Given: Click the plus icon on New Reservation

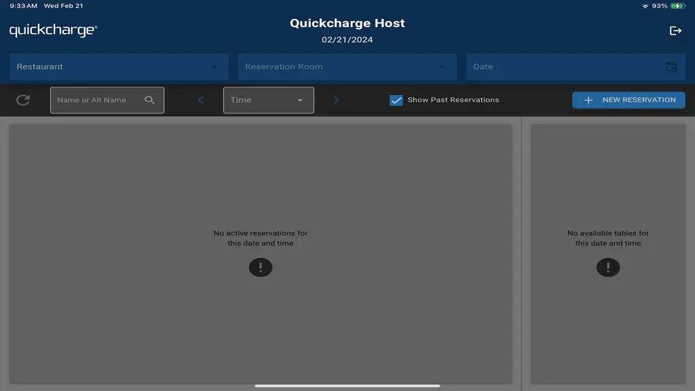Looking at the screenshot, I should 588,100.
